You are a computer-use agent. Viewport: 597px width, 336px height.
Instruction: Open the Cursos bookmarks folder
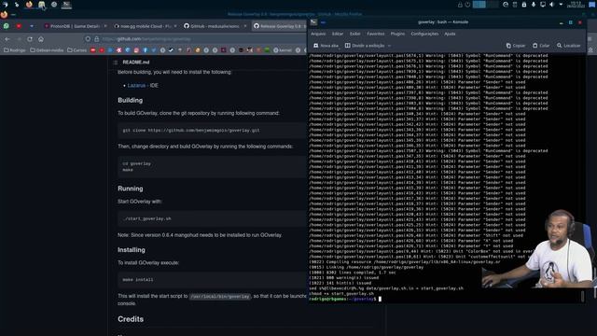(76, 49)
